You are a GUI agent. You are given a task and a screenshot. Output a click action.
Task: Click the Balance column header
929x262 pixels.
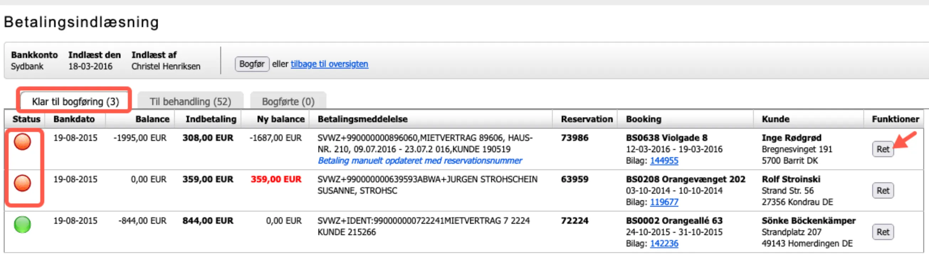152,119
